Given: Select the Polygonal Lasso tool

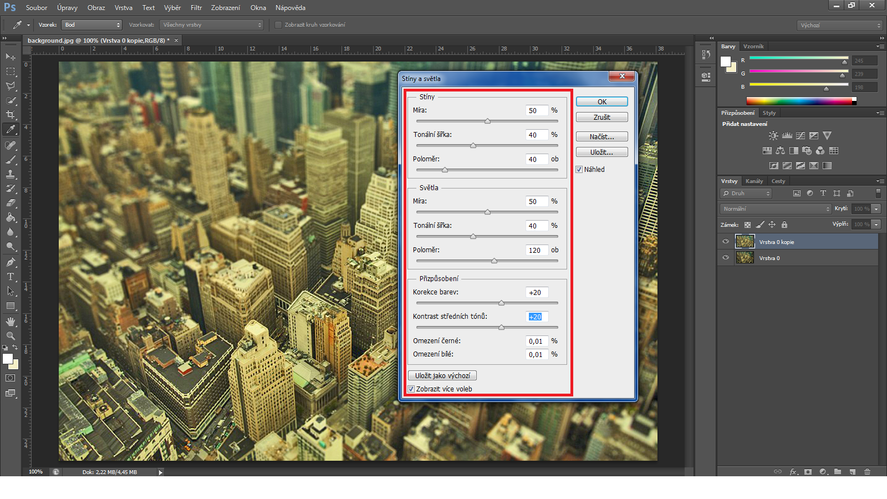Looking at the screenshot, I should 11,86.
